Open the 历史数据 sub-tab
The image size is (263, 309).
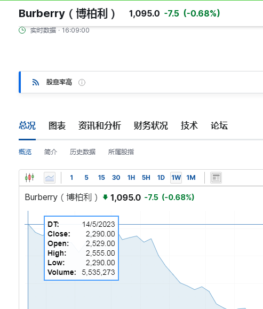(83, 152)
